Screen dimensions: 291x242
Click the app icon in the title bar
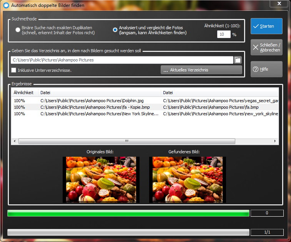tap(6, 5)
